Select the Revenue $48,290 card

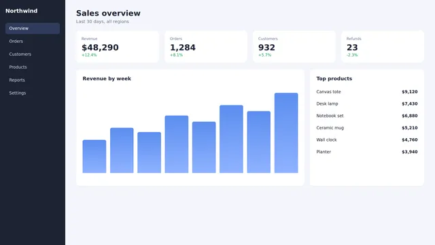(118, 47)
